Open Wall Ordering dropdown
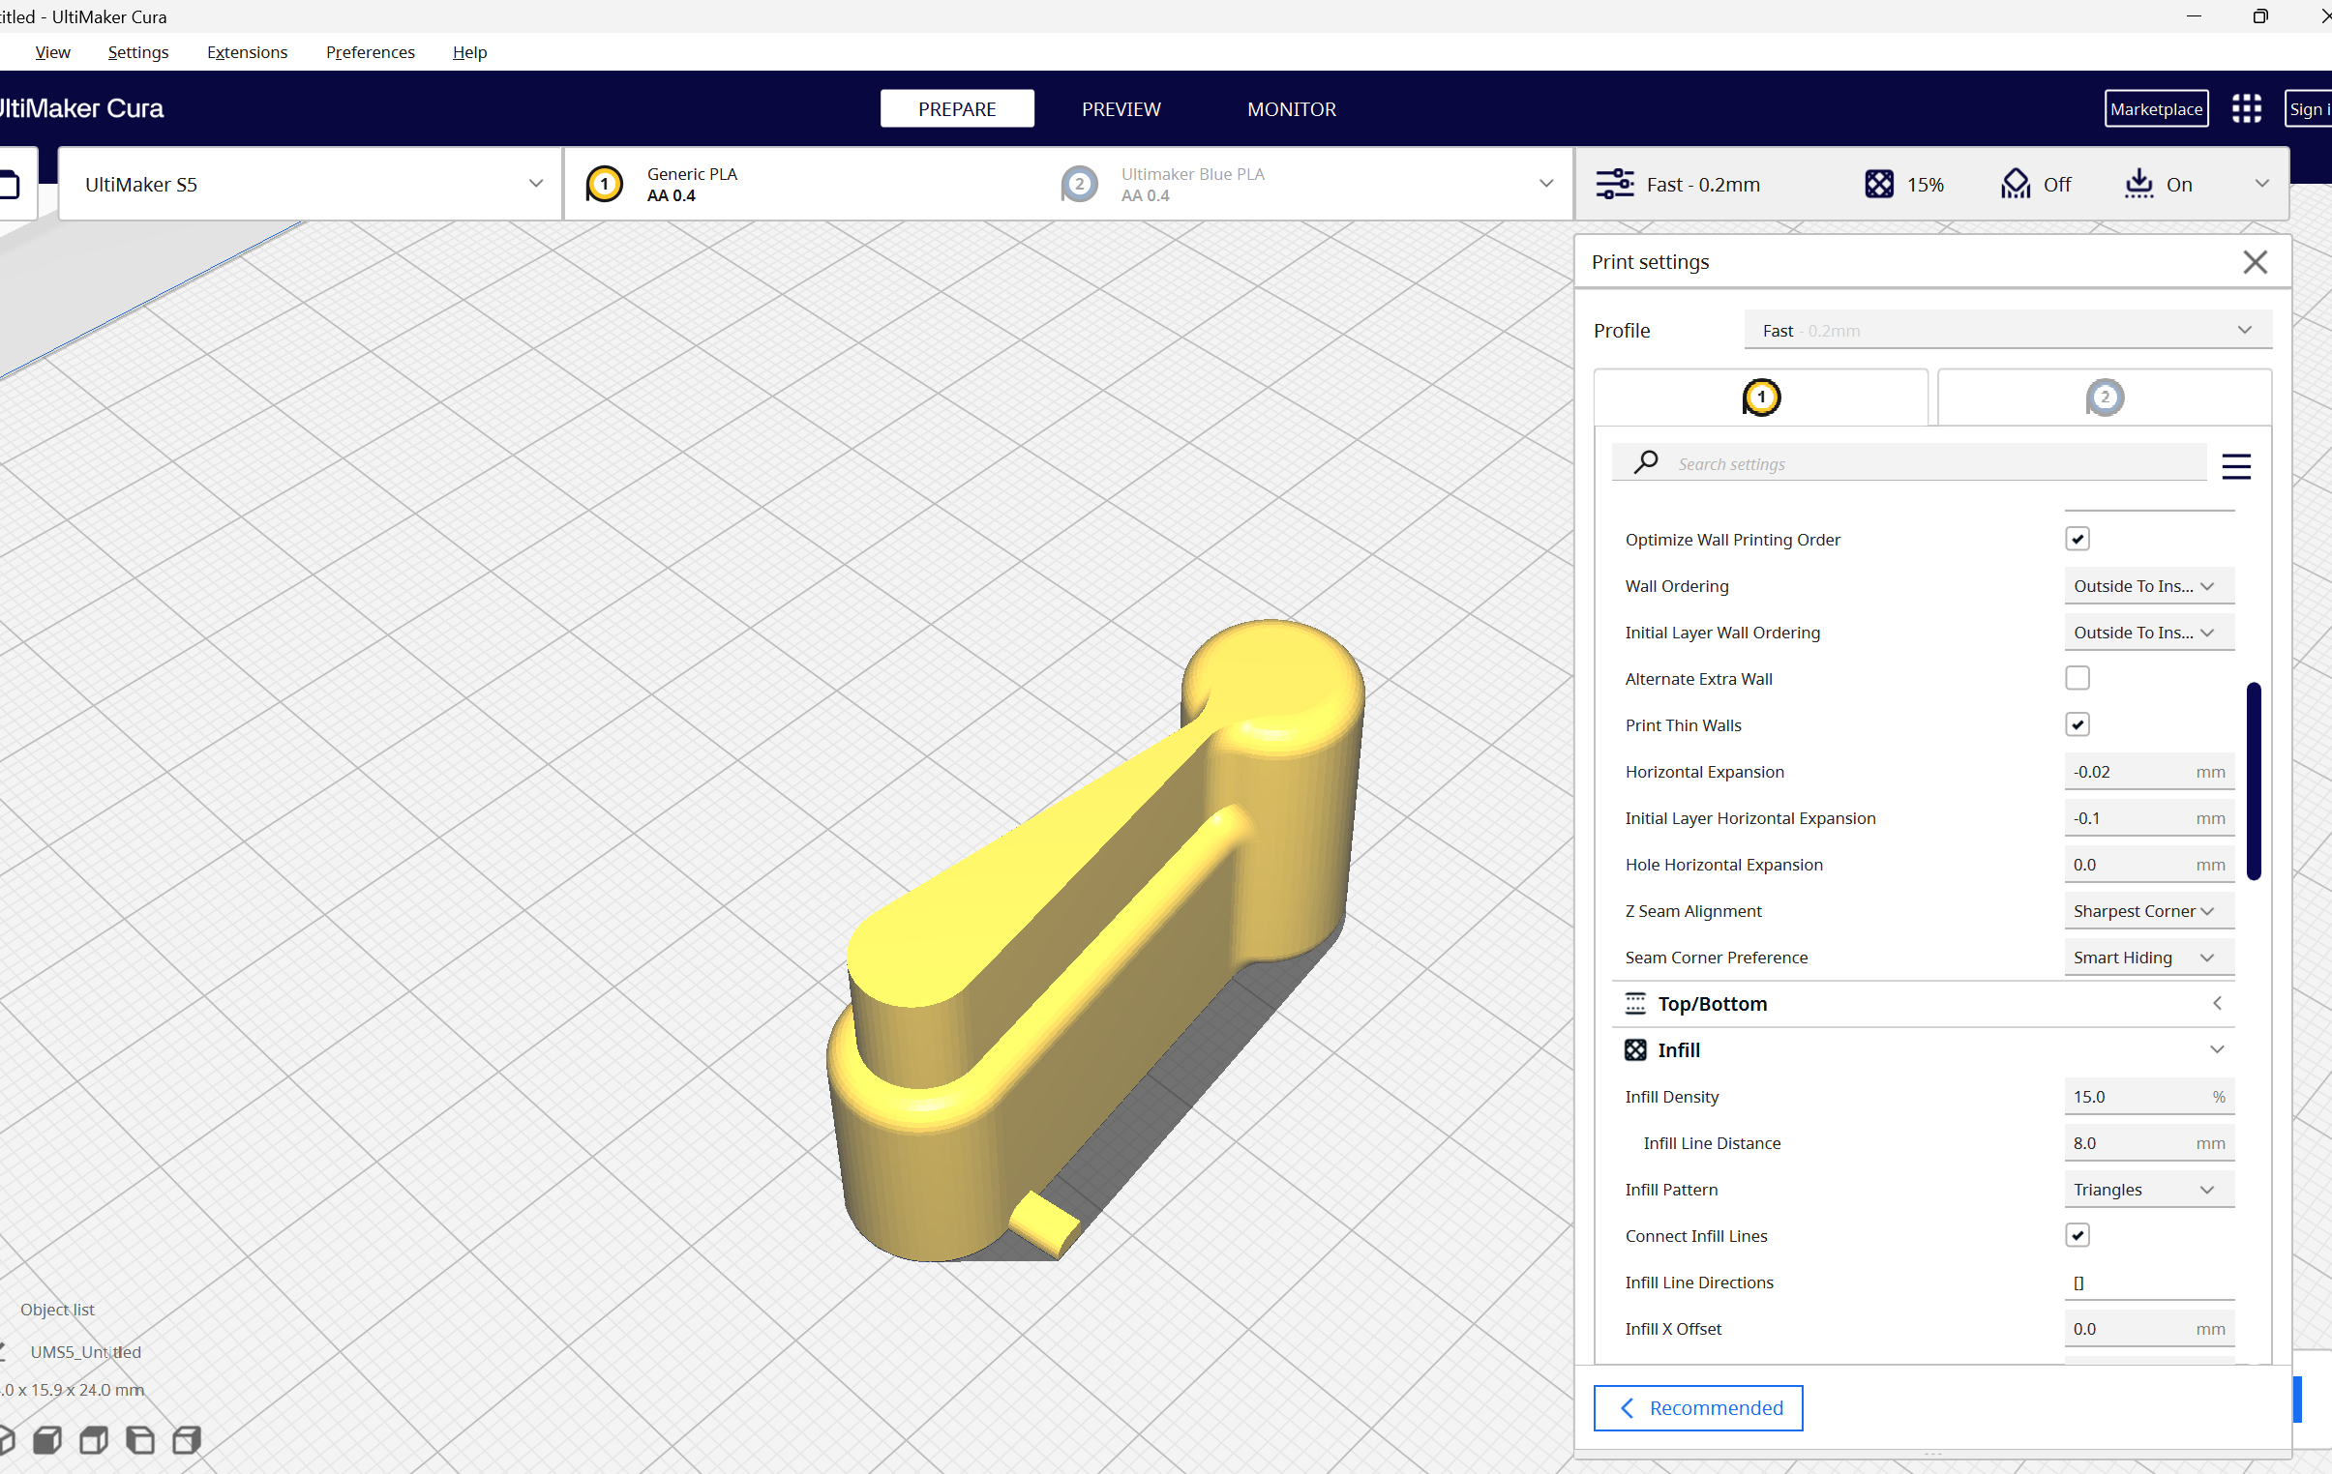 [2149, 585]
